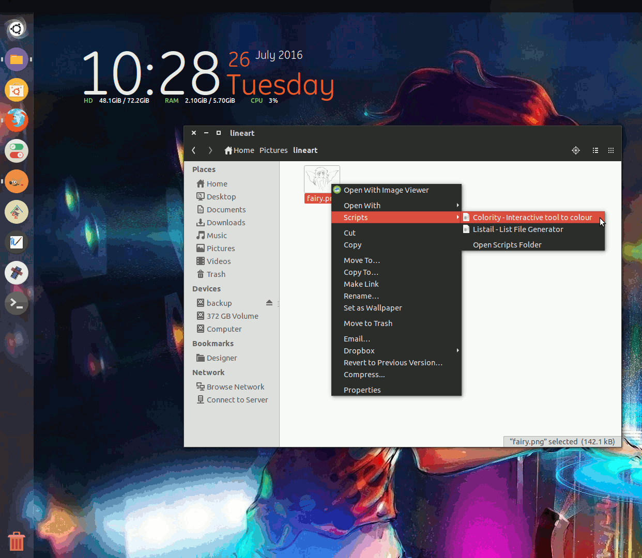Select Rename… in menu
Image resolution: width=642 pixels, height=558 pixels.
(x=396, y=296)
